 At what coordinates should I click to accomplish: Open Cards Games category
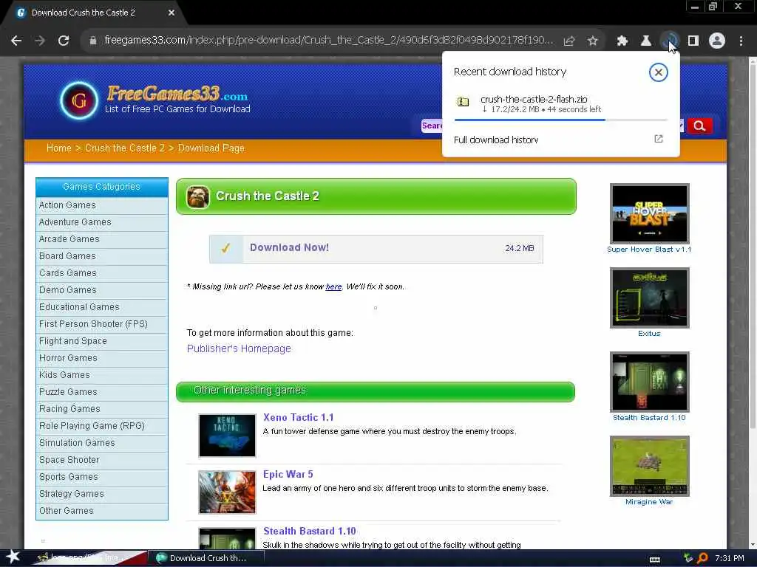(102, 273)
